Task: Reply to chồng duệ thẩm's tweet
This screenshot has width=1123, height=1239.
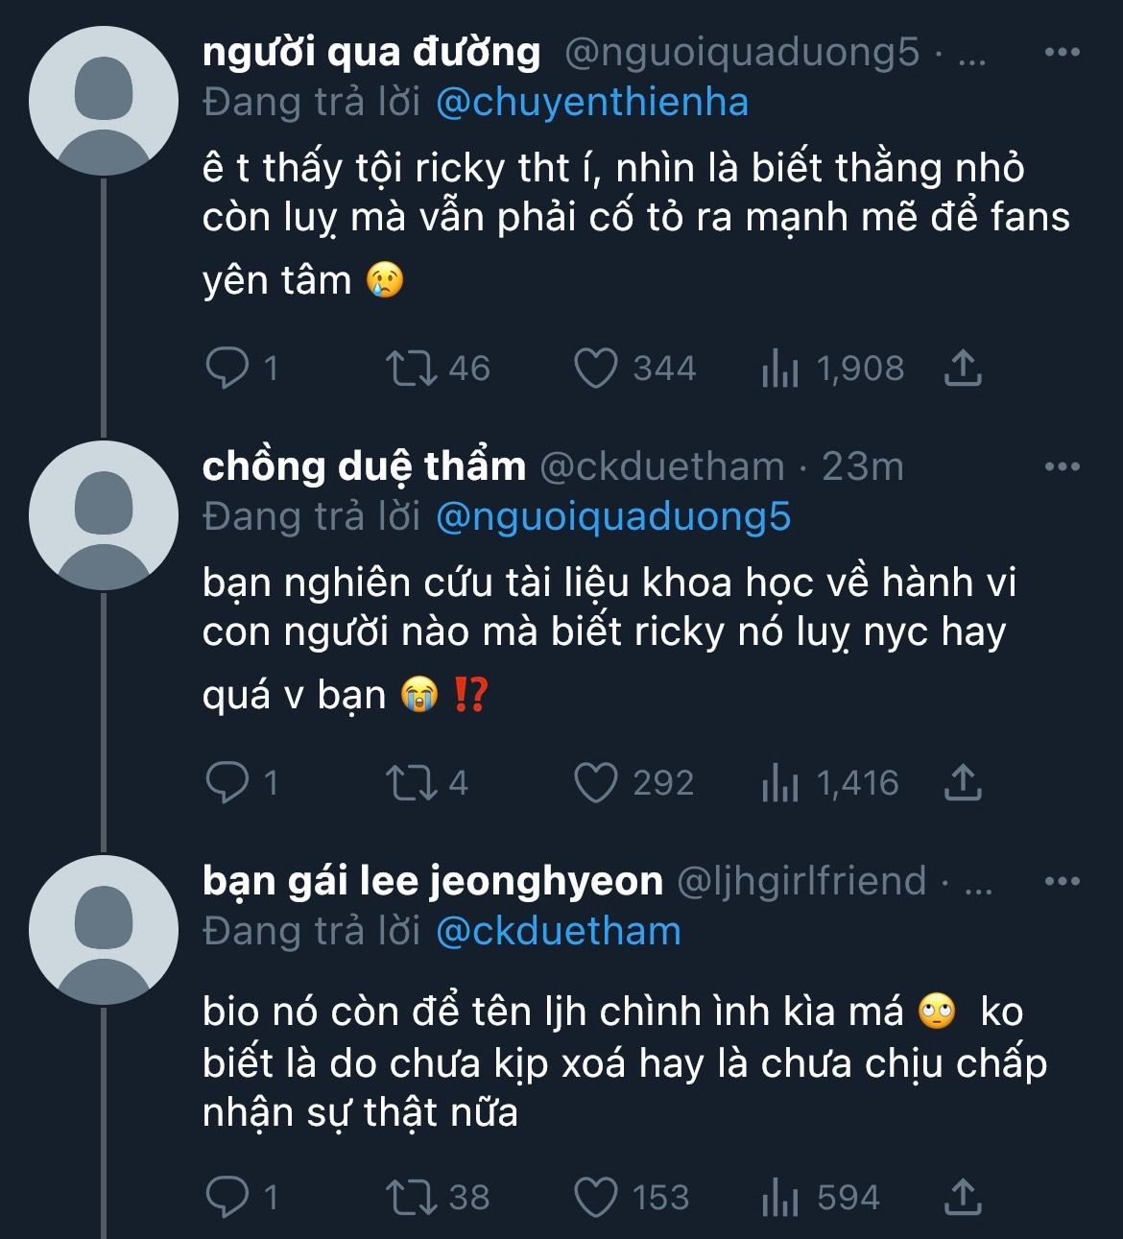Action: tap(227, 783)
